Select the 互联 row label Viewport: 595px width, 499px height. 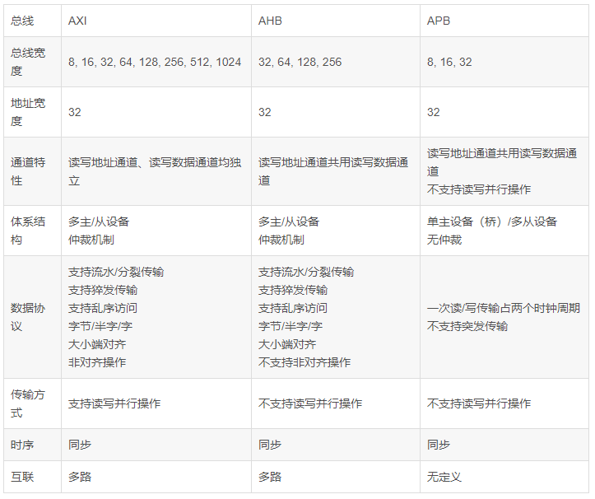[x=22, y=477]
